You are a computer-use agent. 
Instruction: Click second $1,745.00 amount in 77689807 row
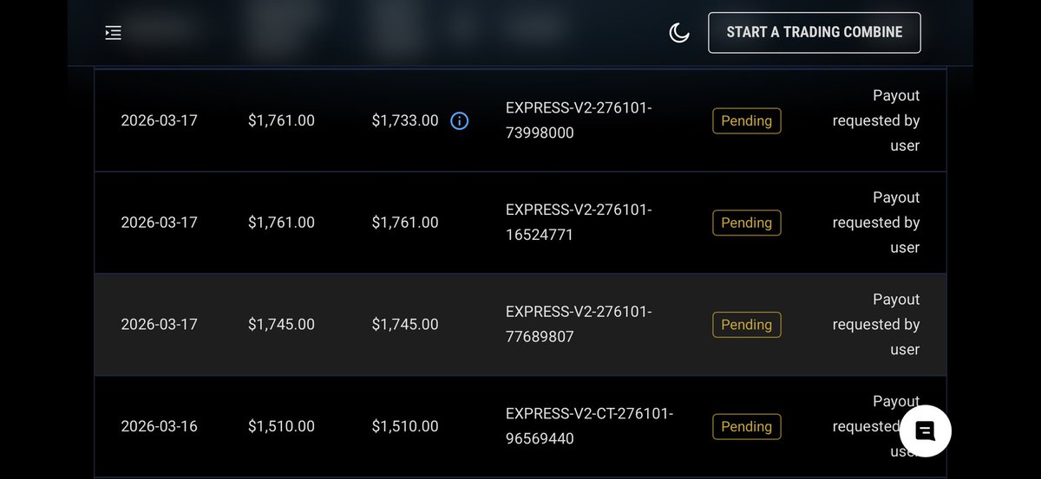(x=405, y=325)
